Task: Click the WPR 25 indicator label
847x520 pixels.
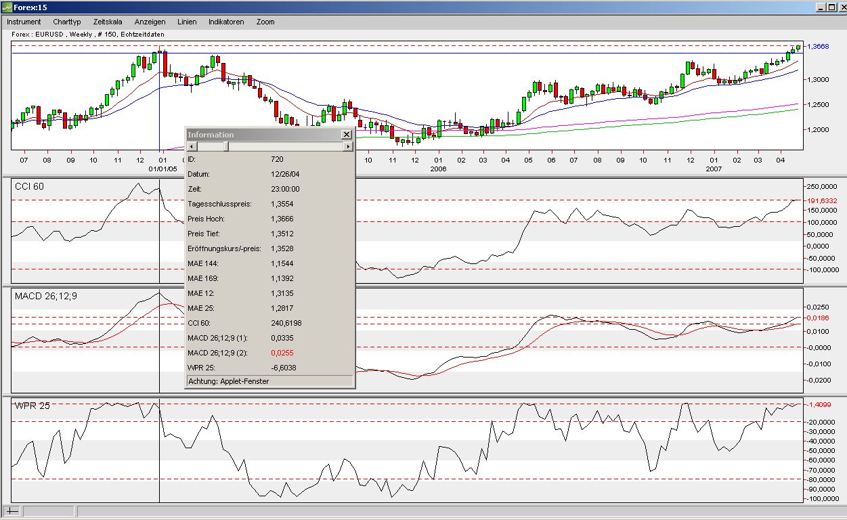Action: [x=32, y=406]
